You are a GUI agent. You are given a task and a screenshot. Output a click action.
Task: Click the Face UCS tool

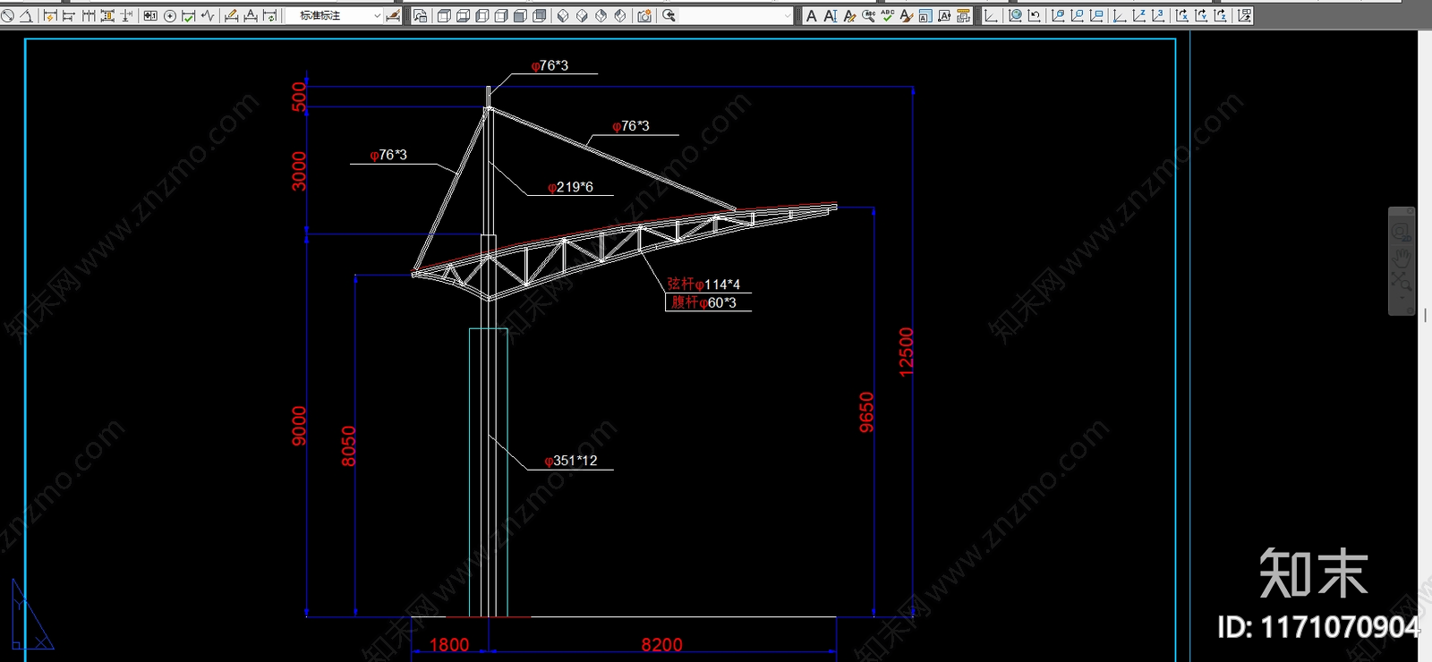[1058, 15]
